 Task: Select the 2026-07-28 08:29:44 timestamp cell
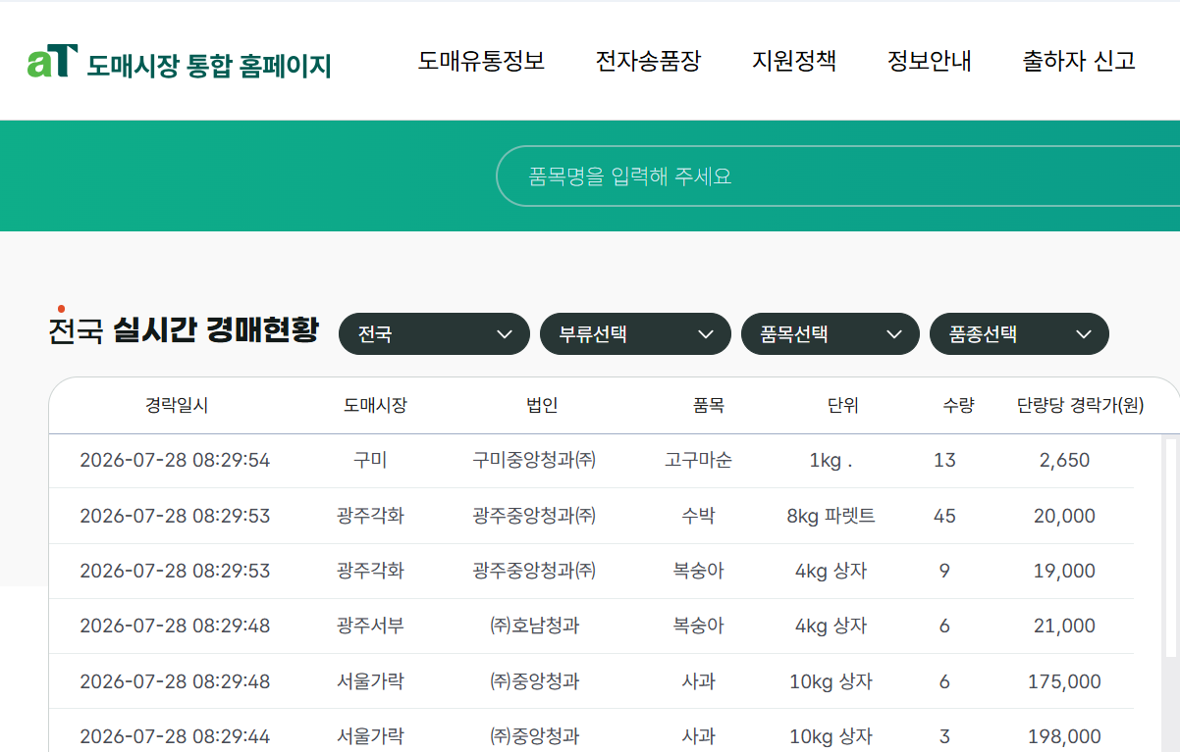point(175,736)
